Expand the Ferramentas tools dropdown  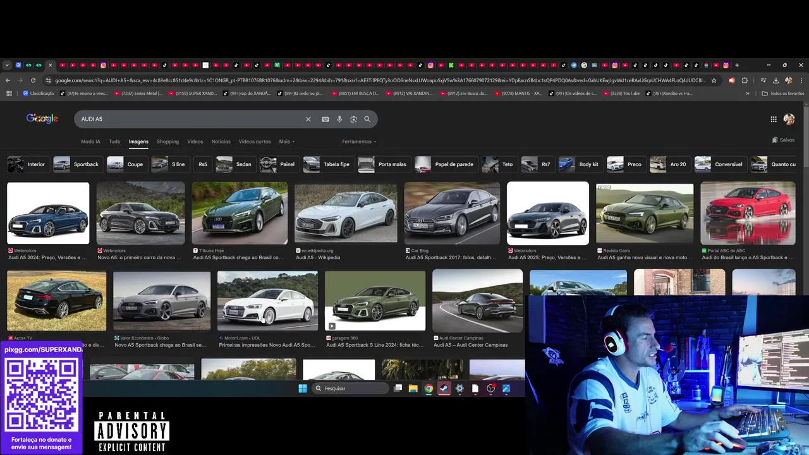pos(359,142)
